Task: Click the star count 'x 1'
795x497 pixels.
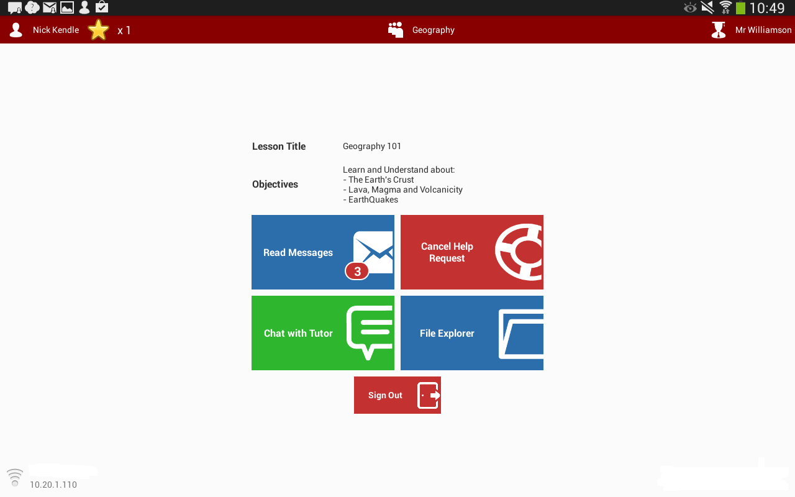Action: click(124, 30)
